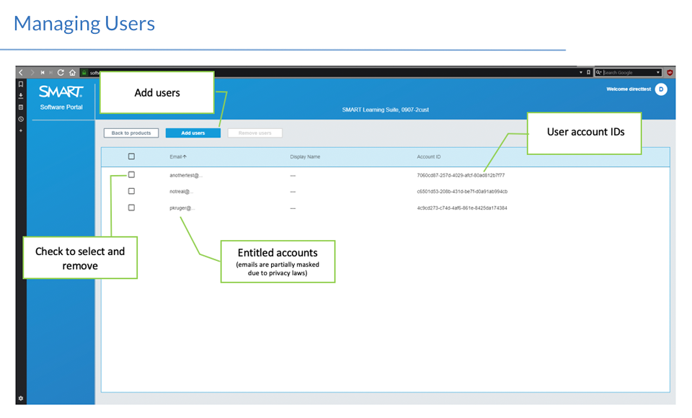Expand the address bar dropdown arrow
The width and height of the screenshot is (692, 418).
point(581,72)
